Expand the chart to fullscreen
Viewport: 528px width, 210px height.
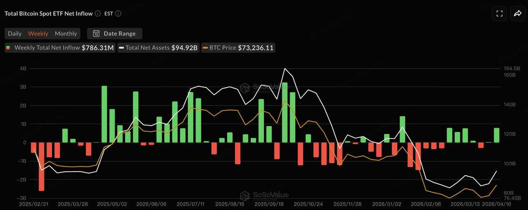tap(500, 14)
